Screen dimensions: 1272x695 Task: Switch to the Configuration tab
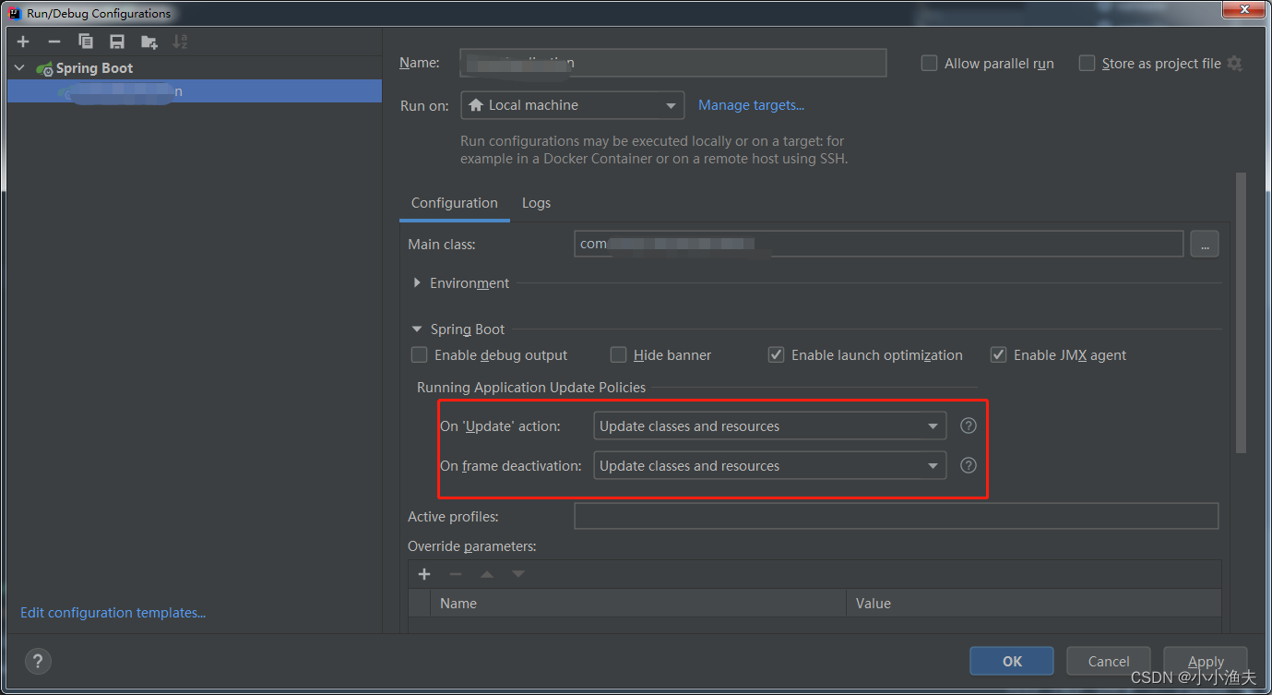(455, 203)
